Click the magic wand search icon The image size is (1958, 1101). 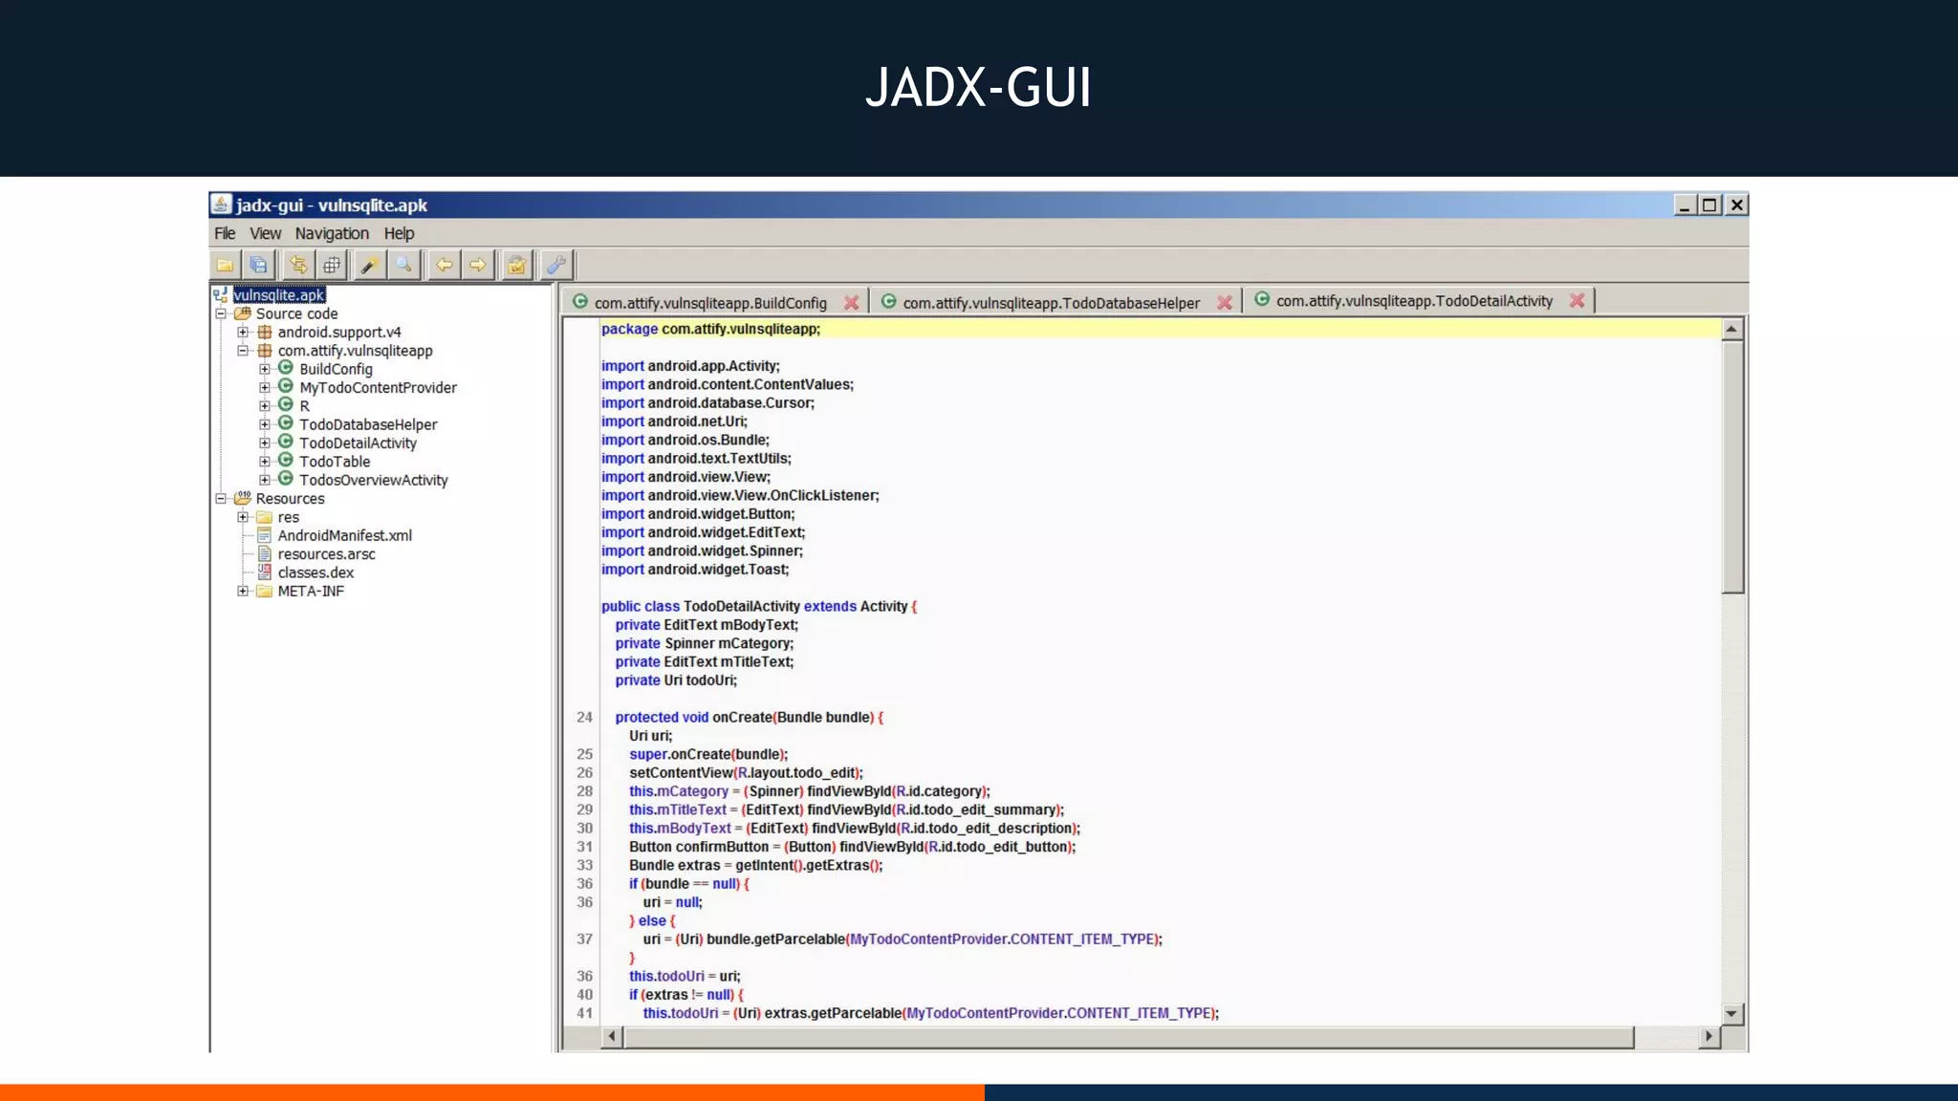369,265
